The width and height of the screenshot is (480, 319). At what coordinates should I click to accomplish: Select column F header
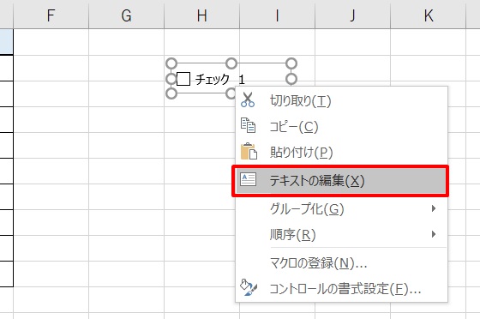point(51,15)
